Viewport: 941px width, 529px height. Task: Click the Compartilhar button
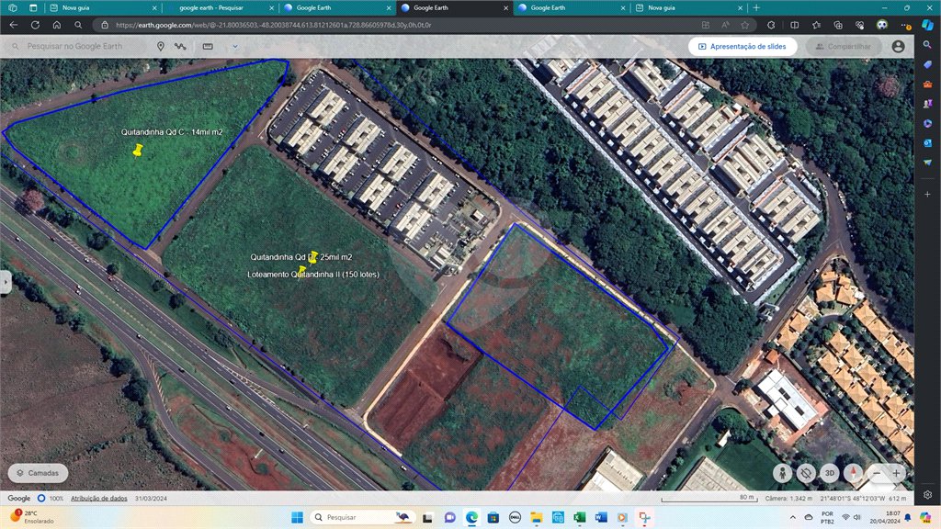click(844, 46)
